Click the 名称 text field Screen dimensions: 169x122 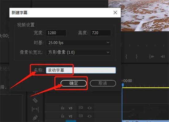(81, 70)
